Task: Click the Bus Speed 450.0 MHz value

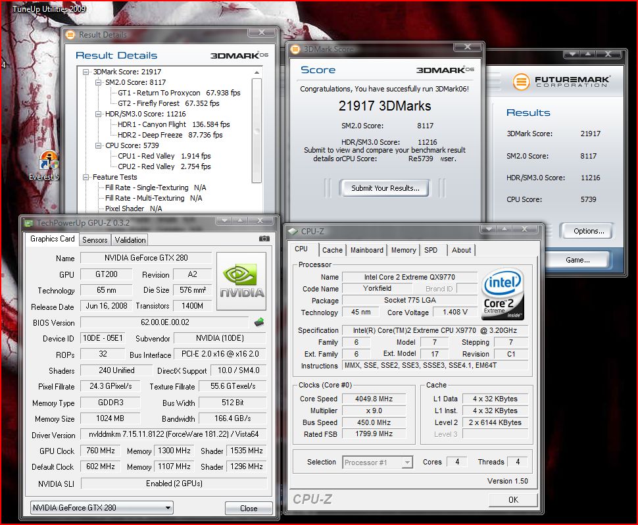Action: [x=374, y=422]
